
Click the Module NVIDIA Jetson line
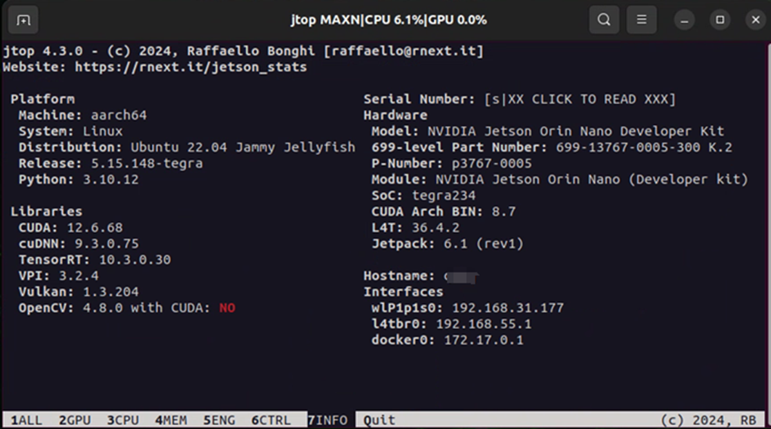[x=560, y=180]
